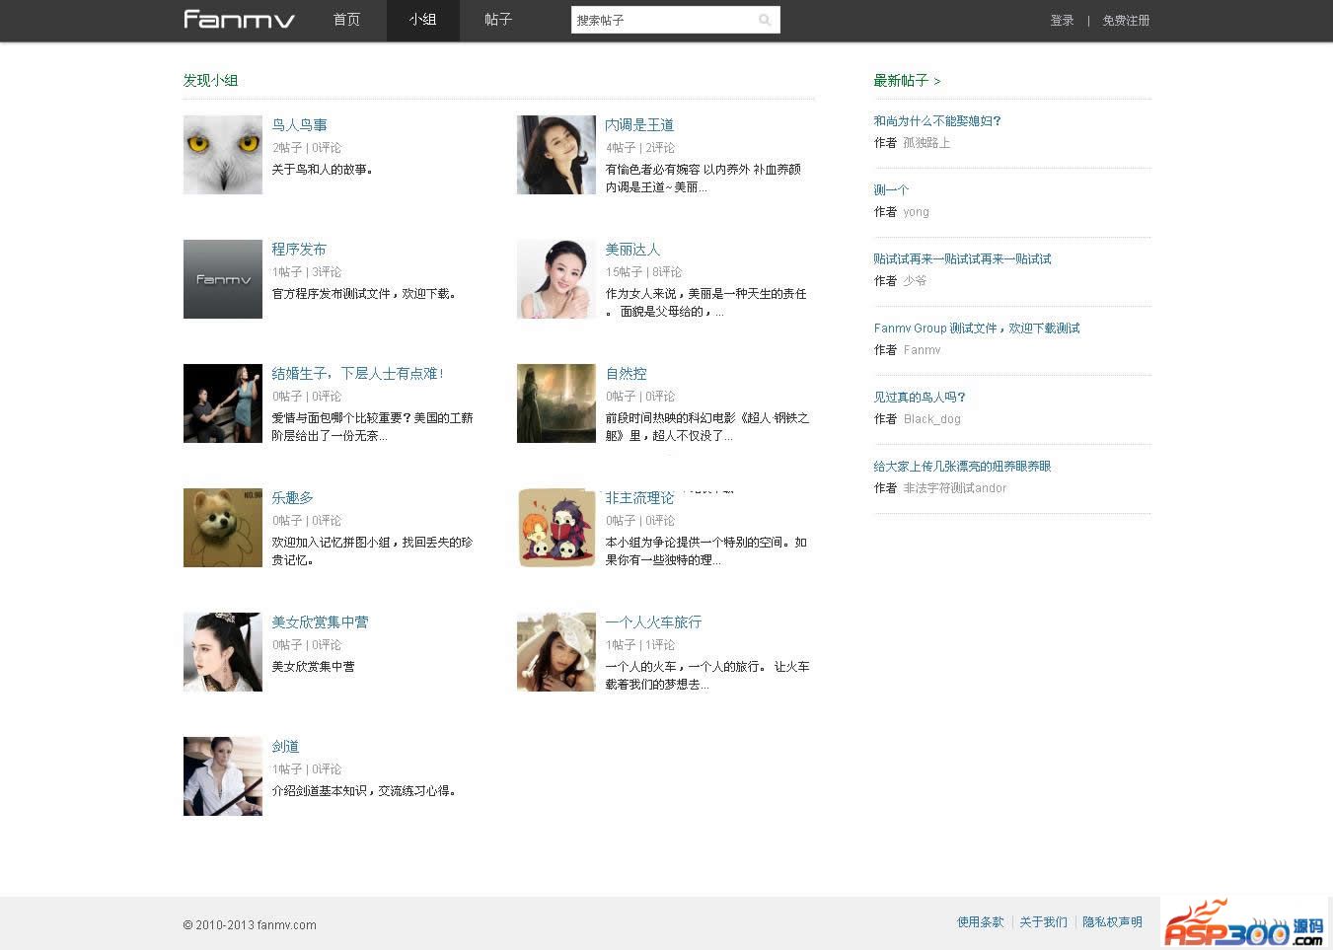Click the 美丽达人 group thumbnail
The width and height of the screenshot is (1333, 950).
556,279
